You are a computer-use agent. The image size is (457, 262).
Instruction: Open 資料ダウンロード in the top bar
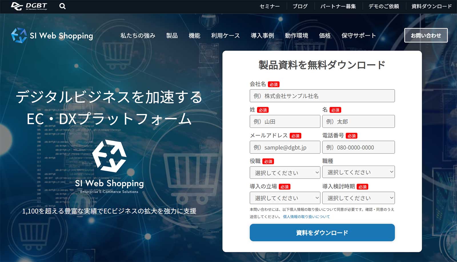pos(432,6)
